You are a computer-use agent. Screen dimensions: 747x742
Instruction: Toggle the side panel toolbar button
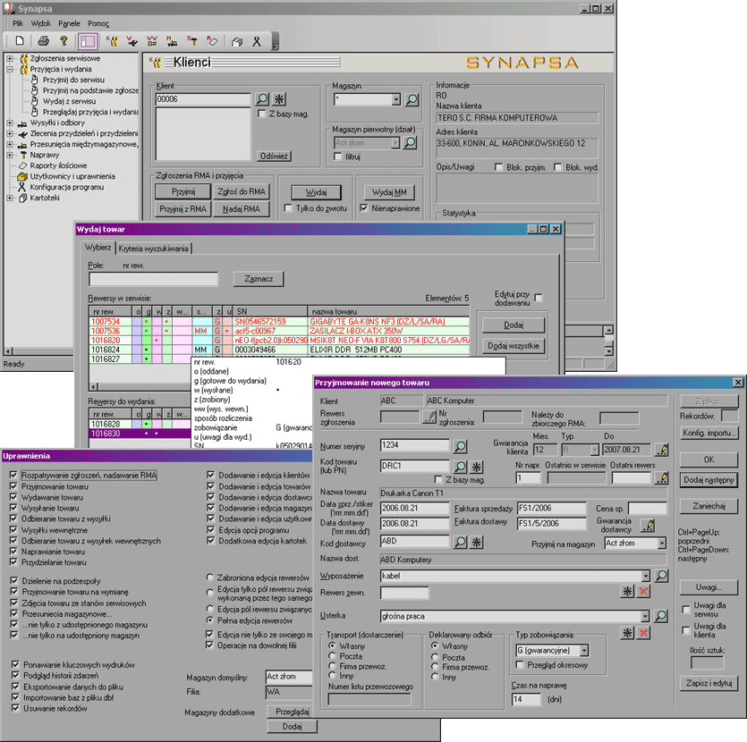coord(87,41)
